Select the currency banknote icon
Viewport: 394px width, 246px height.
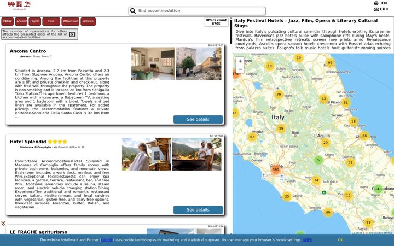pyautogui.click(x=376, y=9)
